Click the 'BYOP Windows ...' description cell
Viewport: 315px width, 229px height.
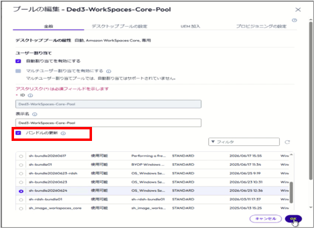tap(148, 165)
